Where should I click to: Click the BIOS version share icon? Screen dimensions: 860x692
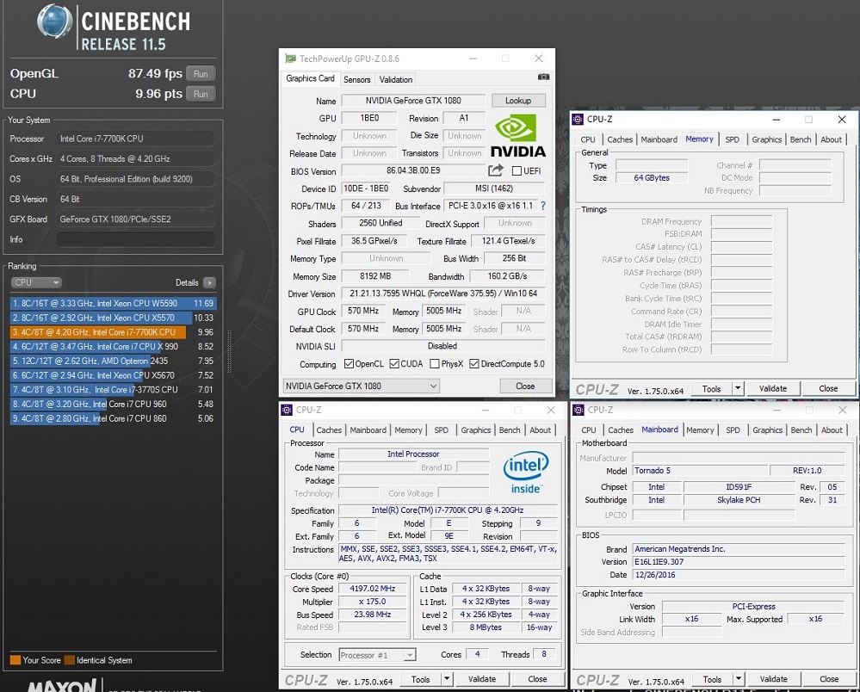[496, 170]
